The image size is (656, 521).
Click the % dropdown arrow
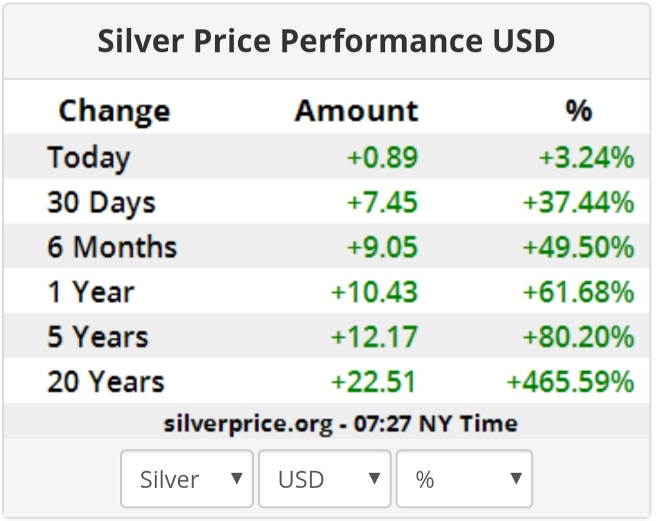click(x=516, y=478)
